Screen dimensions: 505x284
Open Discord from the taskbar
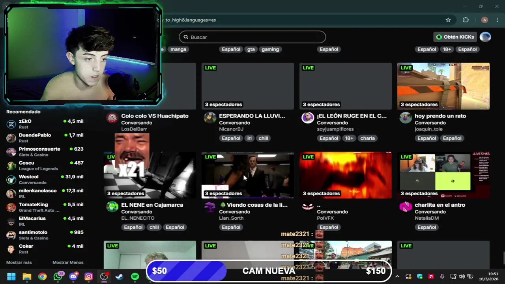click(73, 277)
